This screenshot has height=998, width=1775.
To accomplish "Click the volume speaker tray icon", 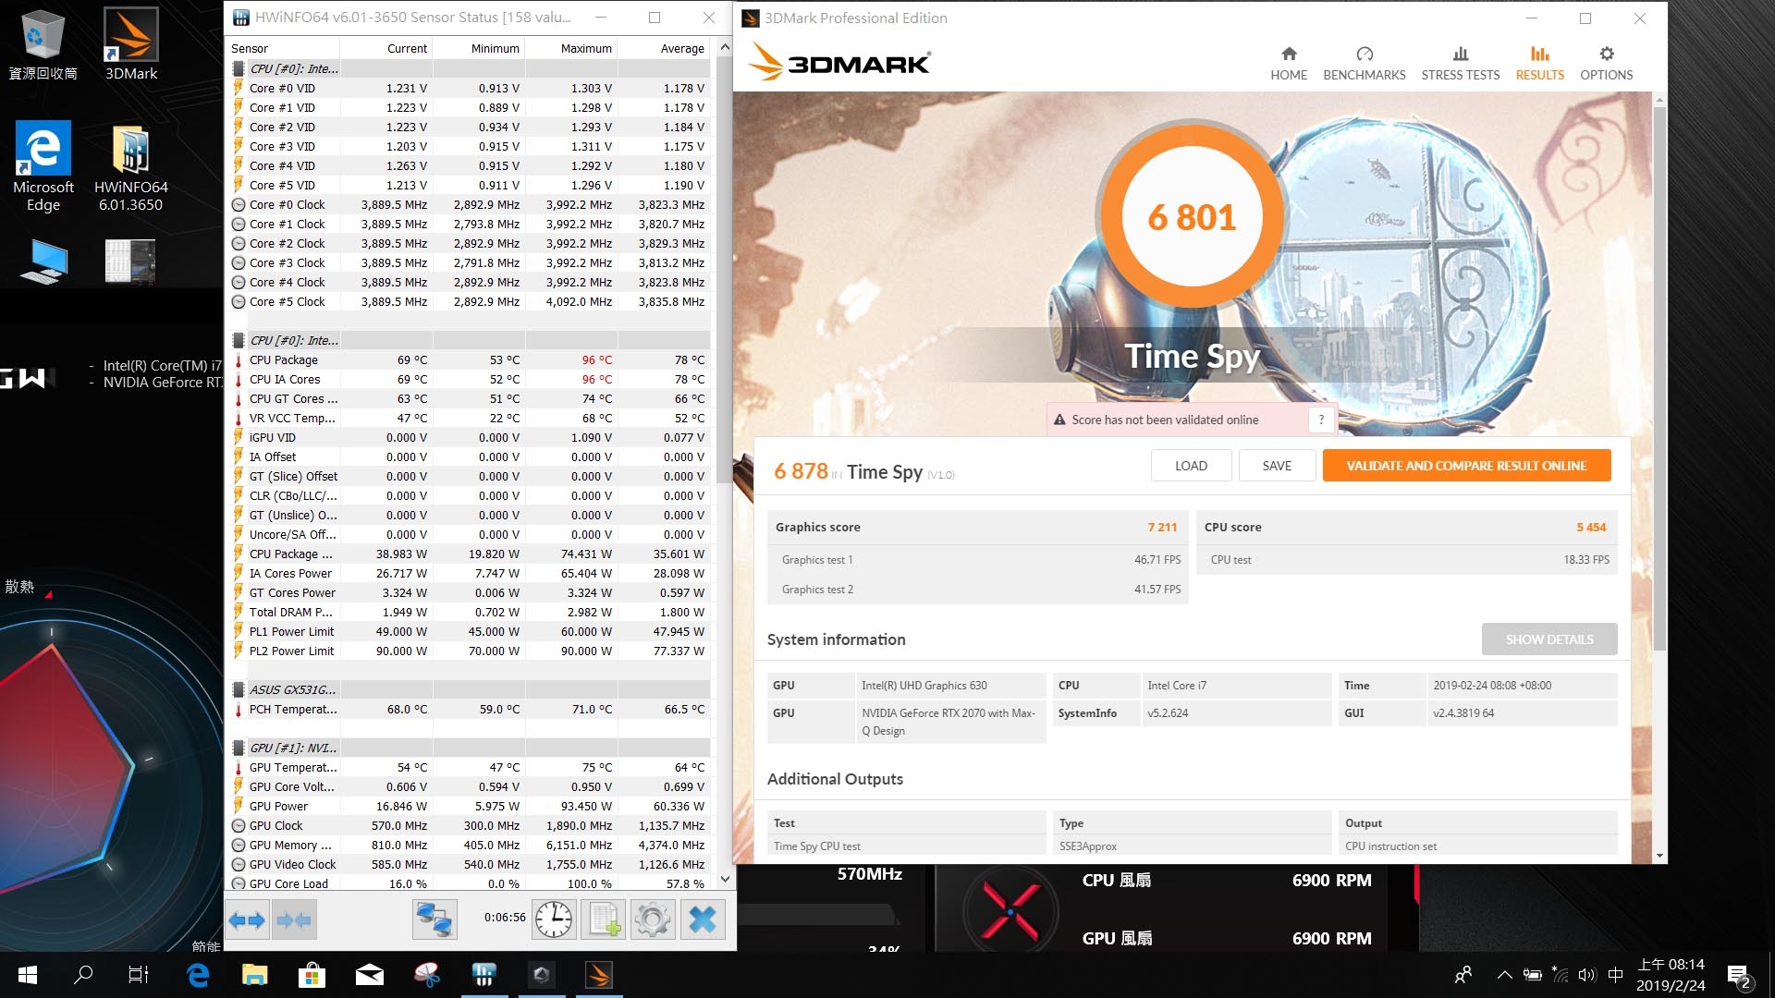I will tap(1587, 975).
